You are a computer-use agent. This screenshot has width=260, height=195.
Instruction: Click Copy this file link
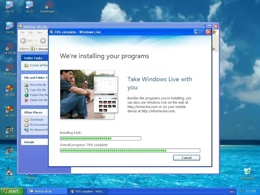click(x=38, y=90)
